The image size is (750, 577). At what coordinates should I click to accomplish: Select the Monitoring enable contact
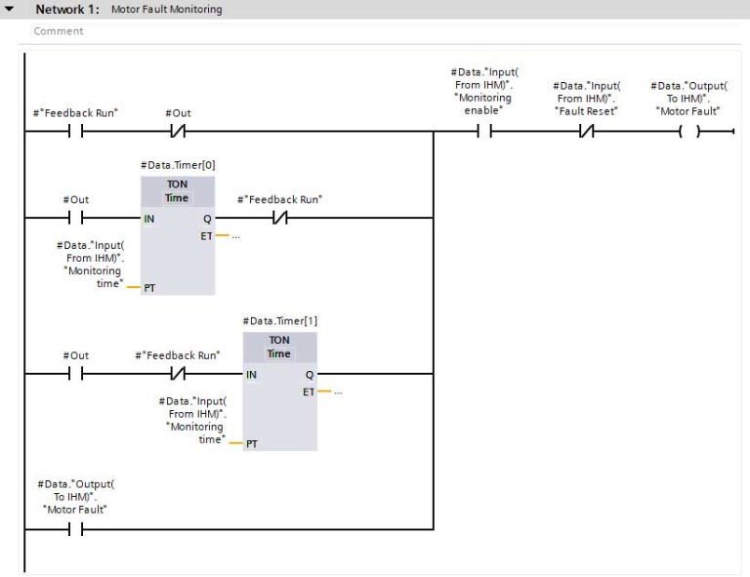click(x=483, y=132)
